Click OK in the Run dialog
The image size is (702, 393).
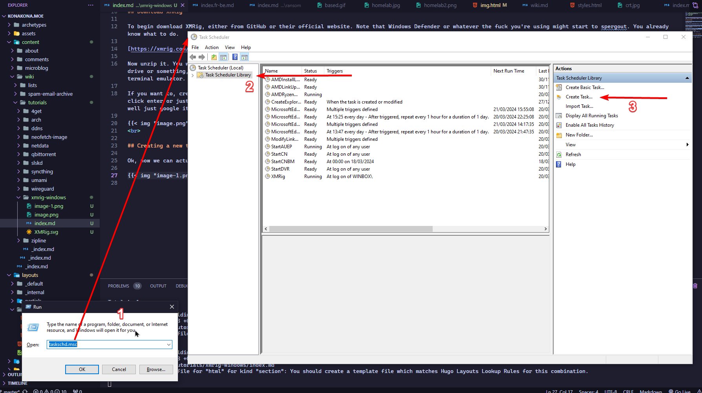coord(82,369)
